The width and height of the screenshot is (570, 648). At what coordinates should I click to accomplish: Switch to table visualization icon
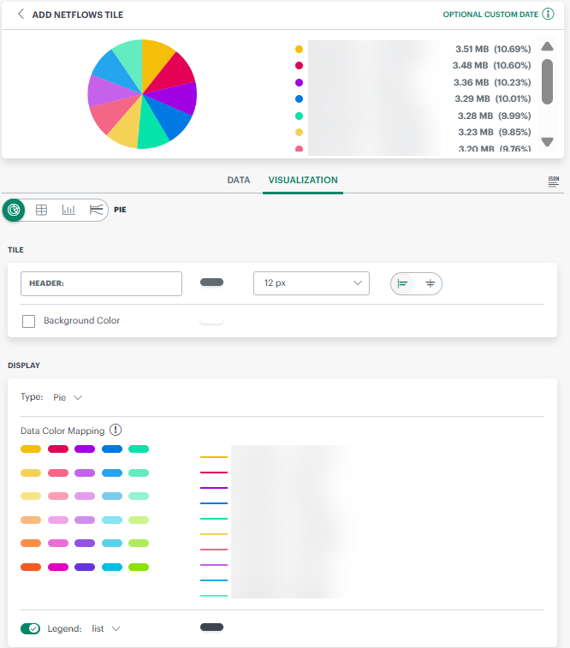(x=41, y=210)
